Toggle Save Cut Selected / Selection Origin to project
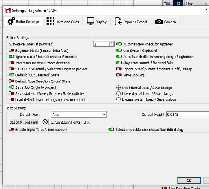The height and width of the screenshot is (189, 209). pos(11,69)
